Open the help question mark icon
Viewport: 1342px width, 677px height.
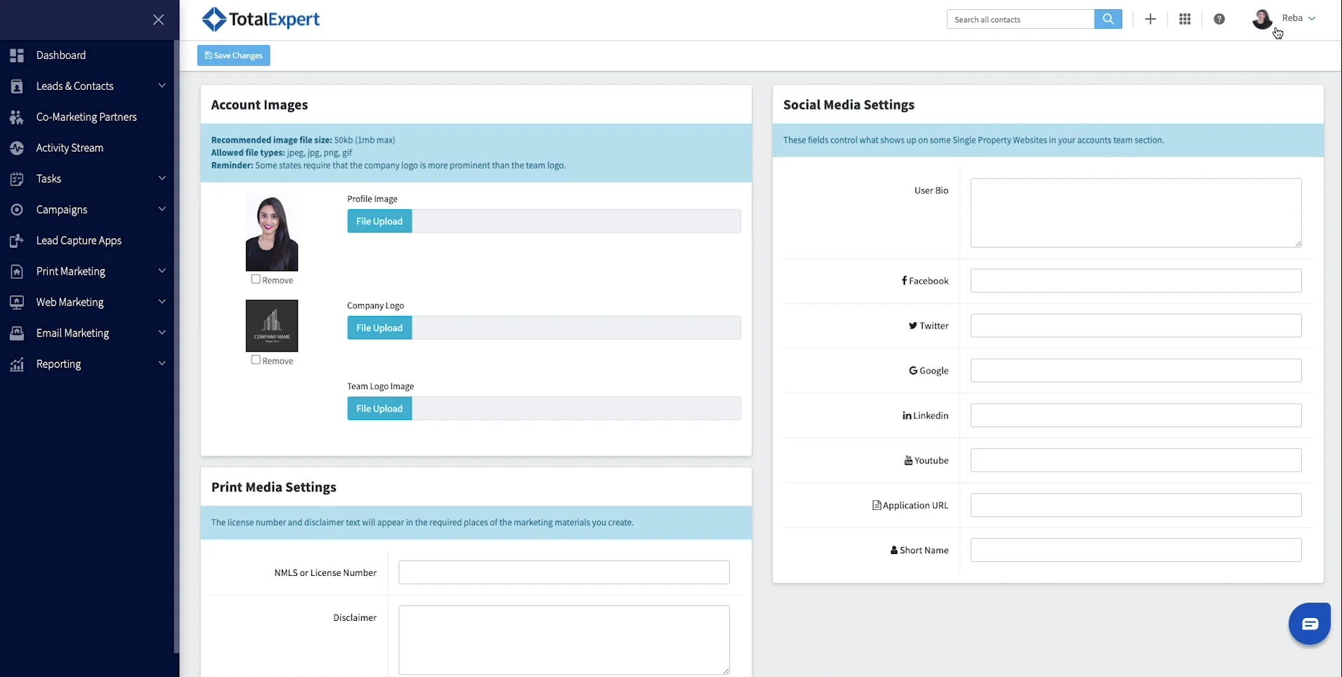coord(1219,20)
